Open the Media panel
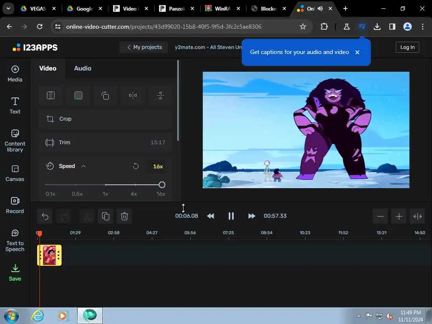The width and height of the screenshot is (432, 324). click(15, 74)
